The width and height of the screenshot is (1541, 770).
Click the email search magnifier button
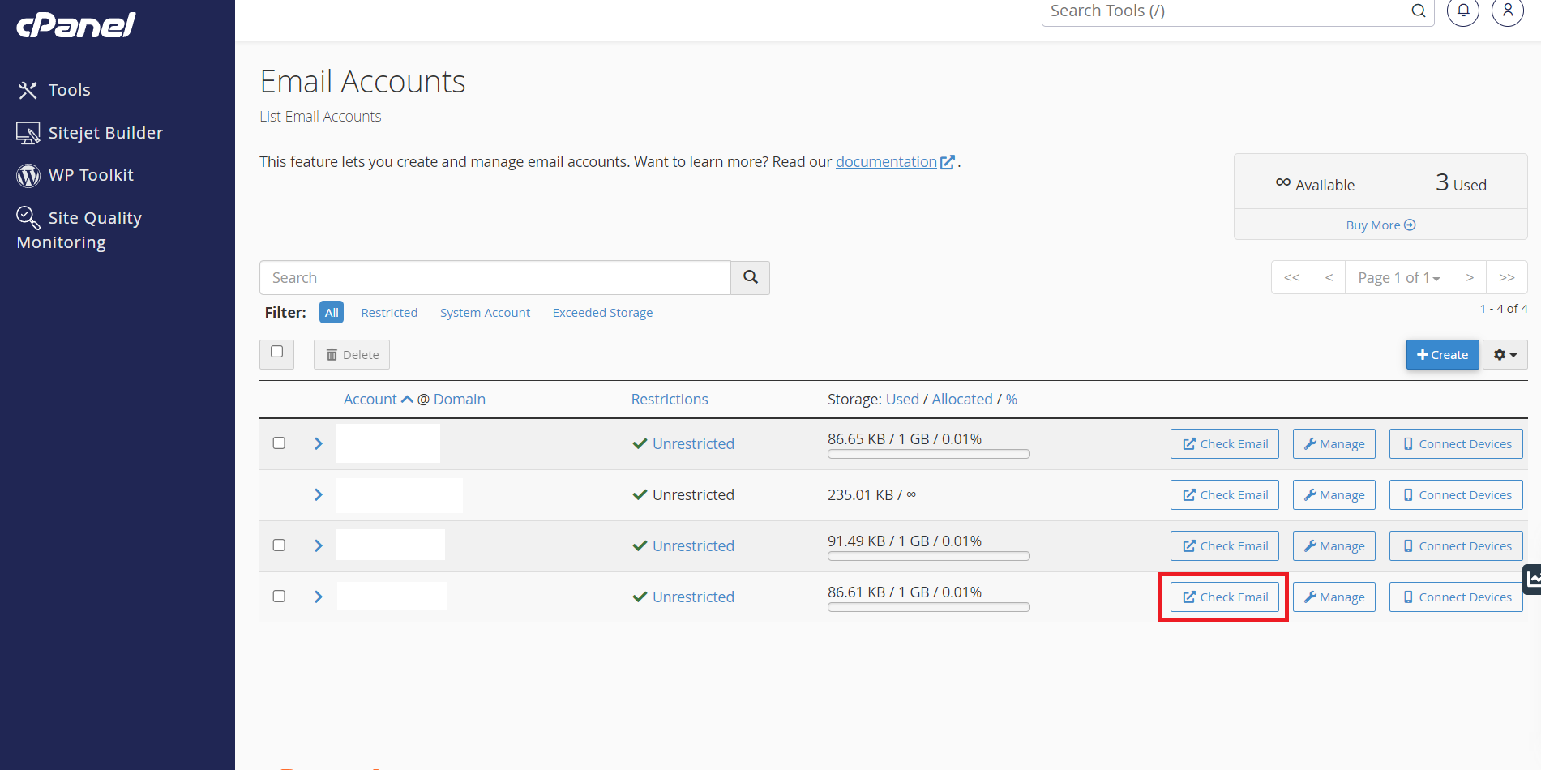pos(751,277)
